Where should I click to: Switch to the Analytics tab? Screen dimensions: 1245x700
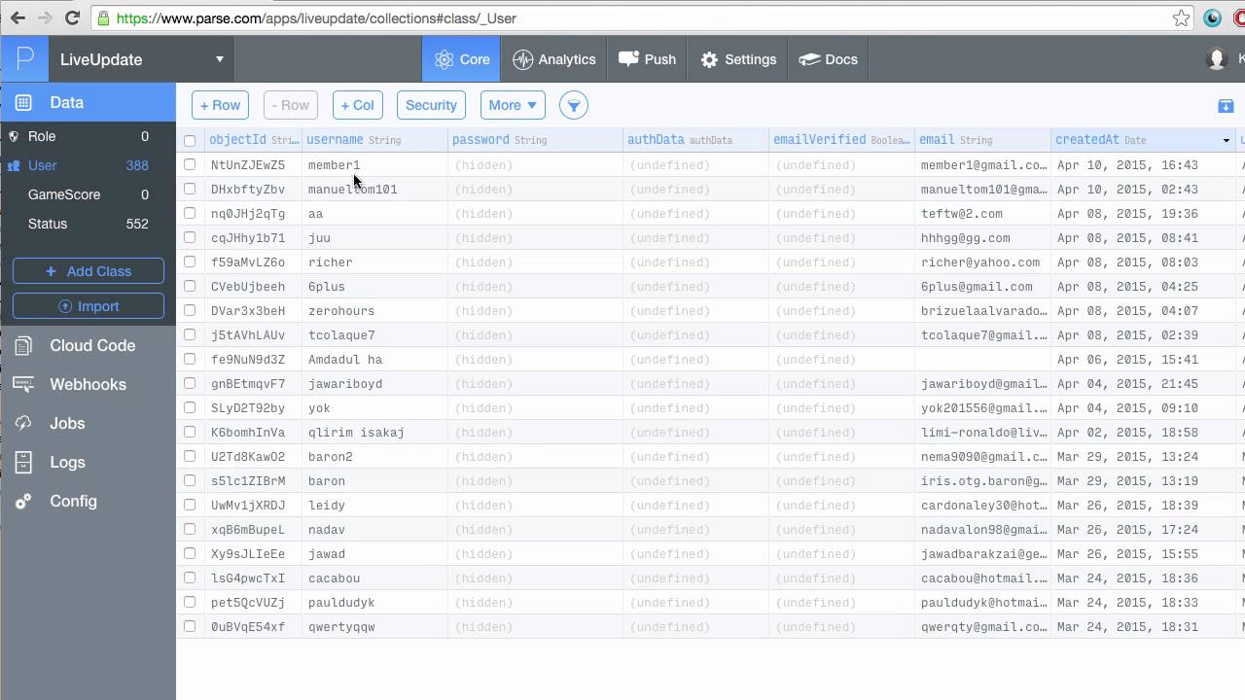pos(553,59)
